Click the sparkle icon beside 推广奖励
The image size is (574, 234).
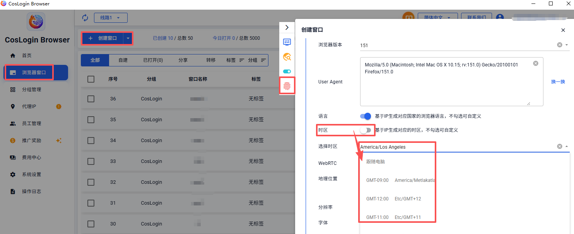coord(59,141)
